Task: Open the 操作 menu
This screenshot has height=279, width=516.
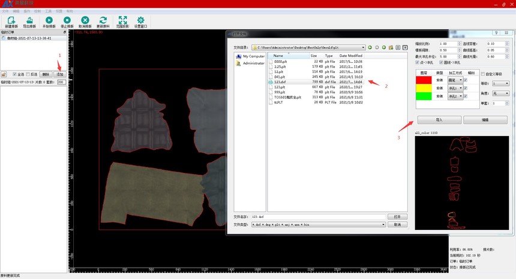Action: (x=27, y=11)
